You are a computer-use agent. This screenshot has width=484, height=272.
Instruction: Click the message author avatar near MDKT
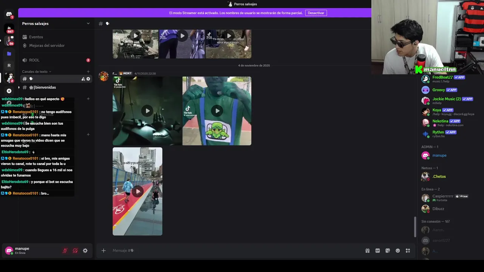tap(104, 76)
